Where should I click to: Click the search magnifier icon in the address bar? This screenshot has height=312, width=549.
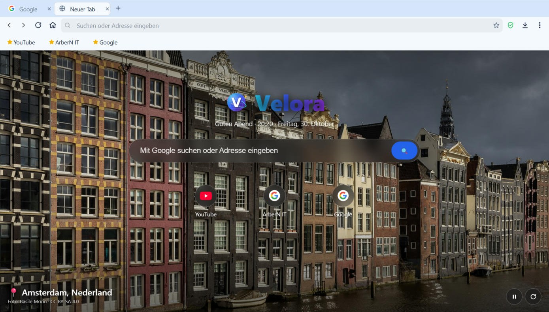point(68,25)
